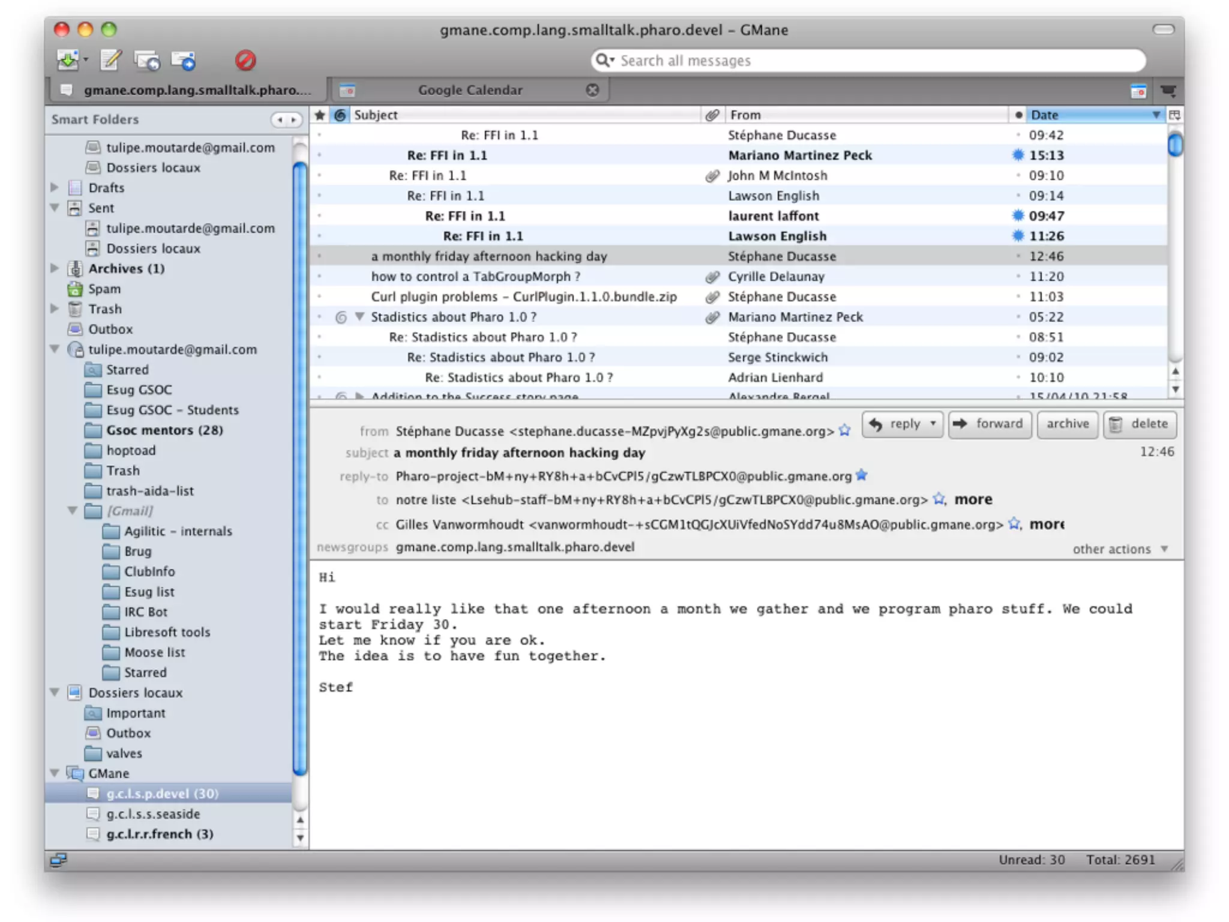Image resolution: width=1229 pixels, height=922 pixels.
Task: Collapse the Stadistics about Pharo 1.0 thread
Action: pos(359,316)
